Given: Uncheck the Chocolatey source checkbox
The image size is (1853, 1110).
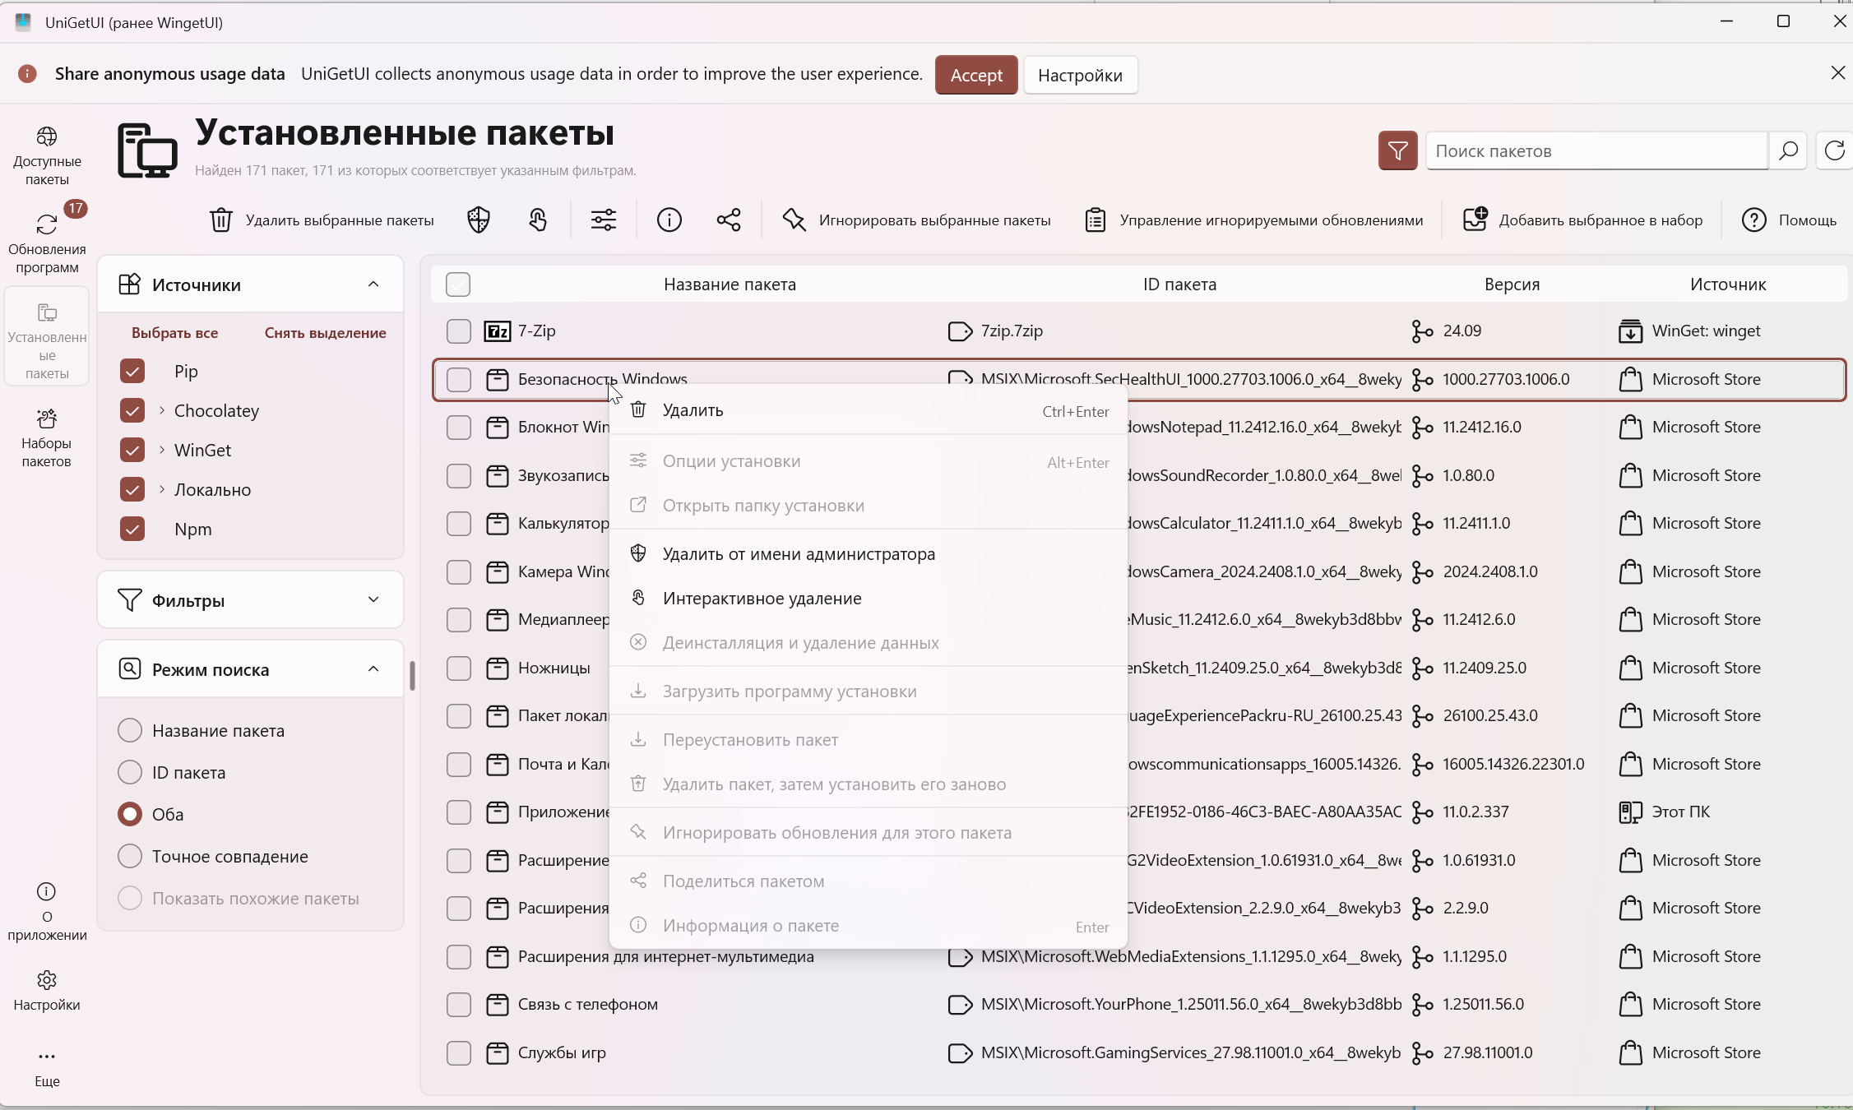Looking at the screenshot, I should tap(132, 410).
